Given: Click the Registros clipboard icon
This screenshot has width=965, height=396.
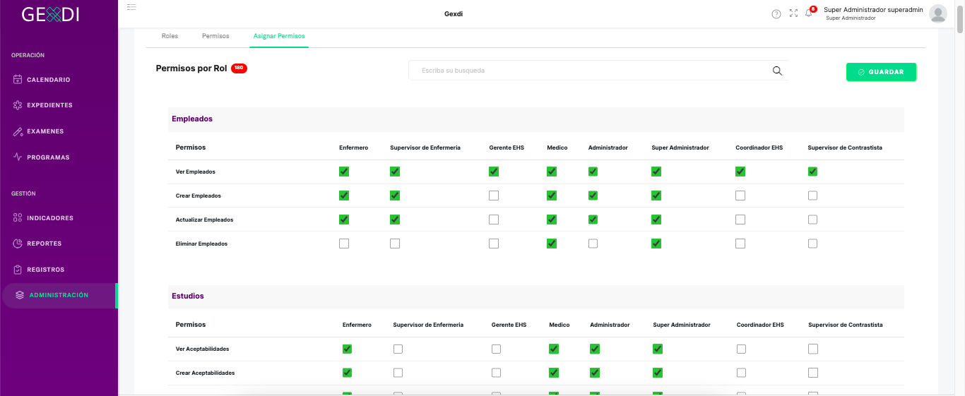Looking at the screenshot, I should (18, 270).
